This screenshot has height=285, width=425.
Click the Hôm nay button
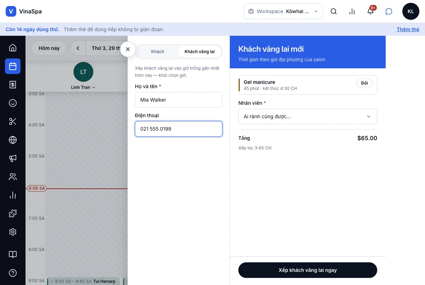(x=49, y=48)
